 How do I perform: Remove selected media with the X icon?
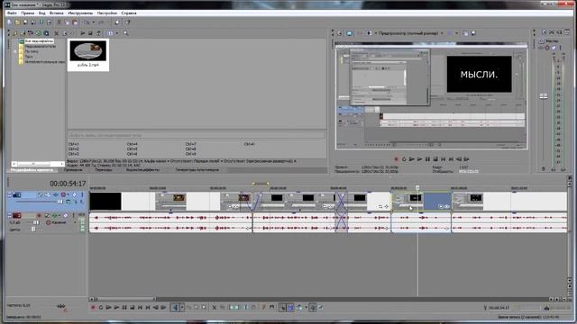pos(56,33)
